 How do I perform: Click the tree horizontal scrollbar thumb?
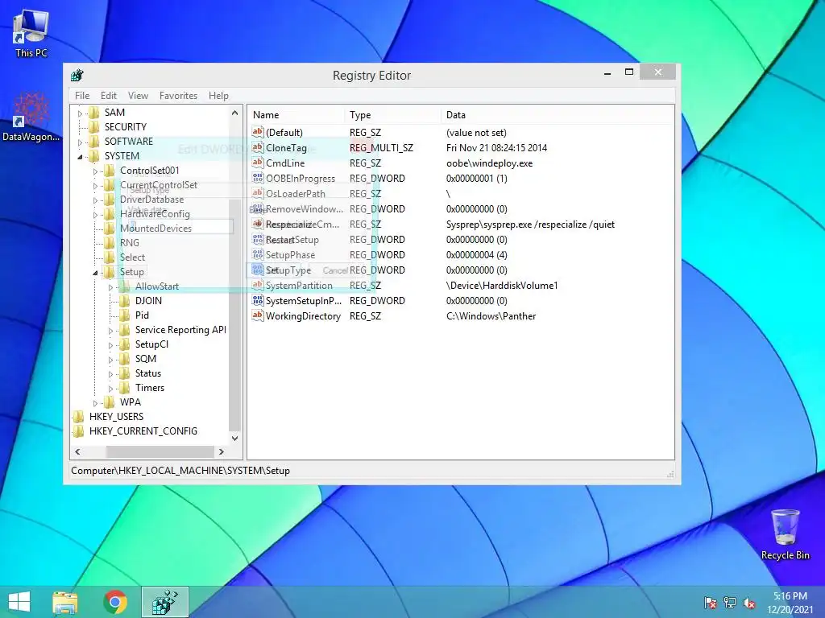(160, 452)
